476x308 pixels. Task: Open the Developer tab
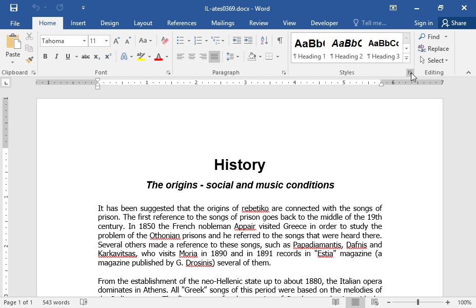pos(324,23)
